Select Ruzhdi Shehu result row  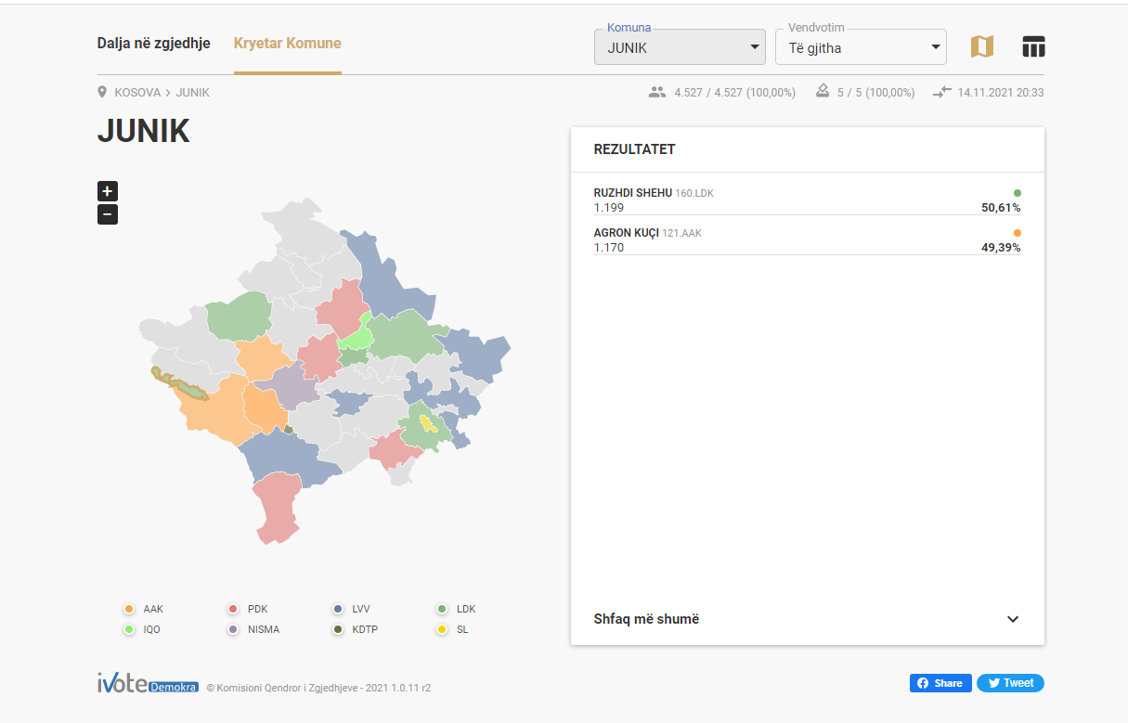coord(806,200)
